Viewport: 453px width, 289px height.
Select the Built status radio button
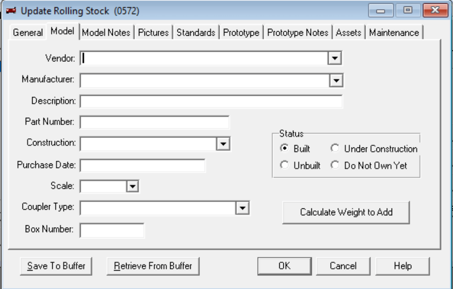point(285,149)
